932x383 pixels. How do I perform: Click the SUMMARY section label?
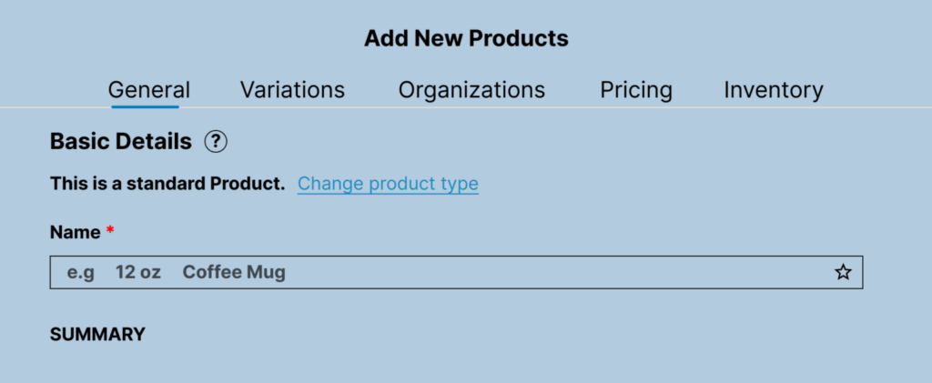coord(97,334)
